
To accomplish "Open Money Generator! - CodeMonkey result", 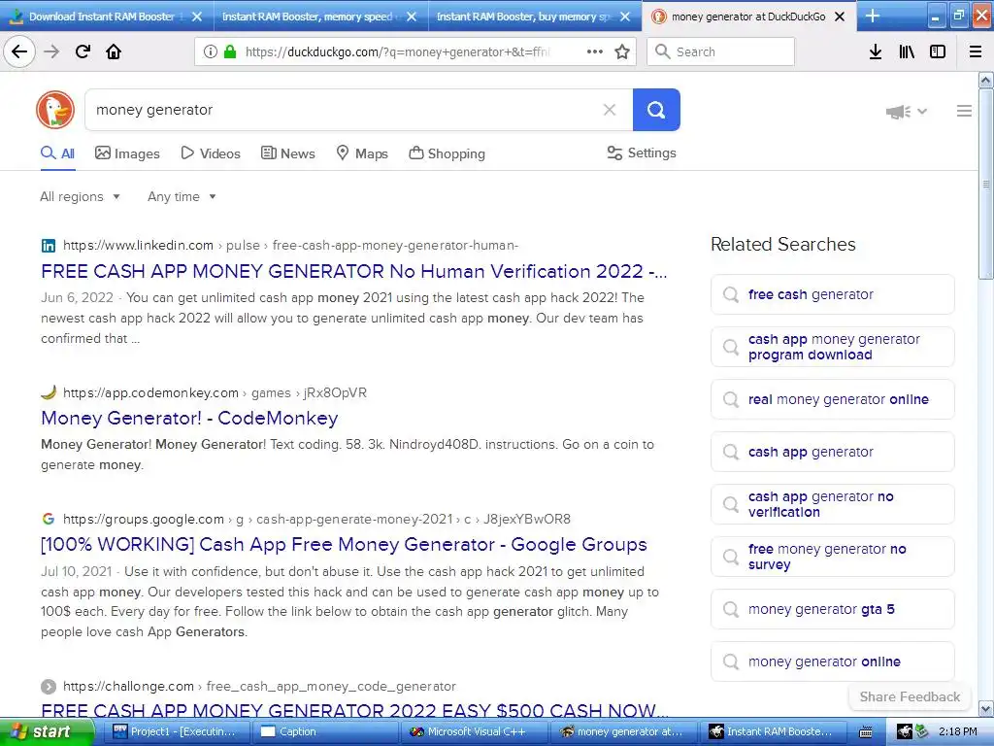I will (x=189, y=418).
